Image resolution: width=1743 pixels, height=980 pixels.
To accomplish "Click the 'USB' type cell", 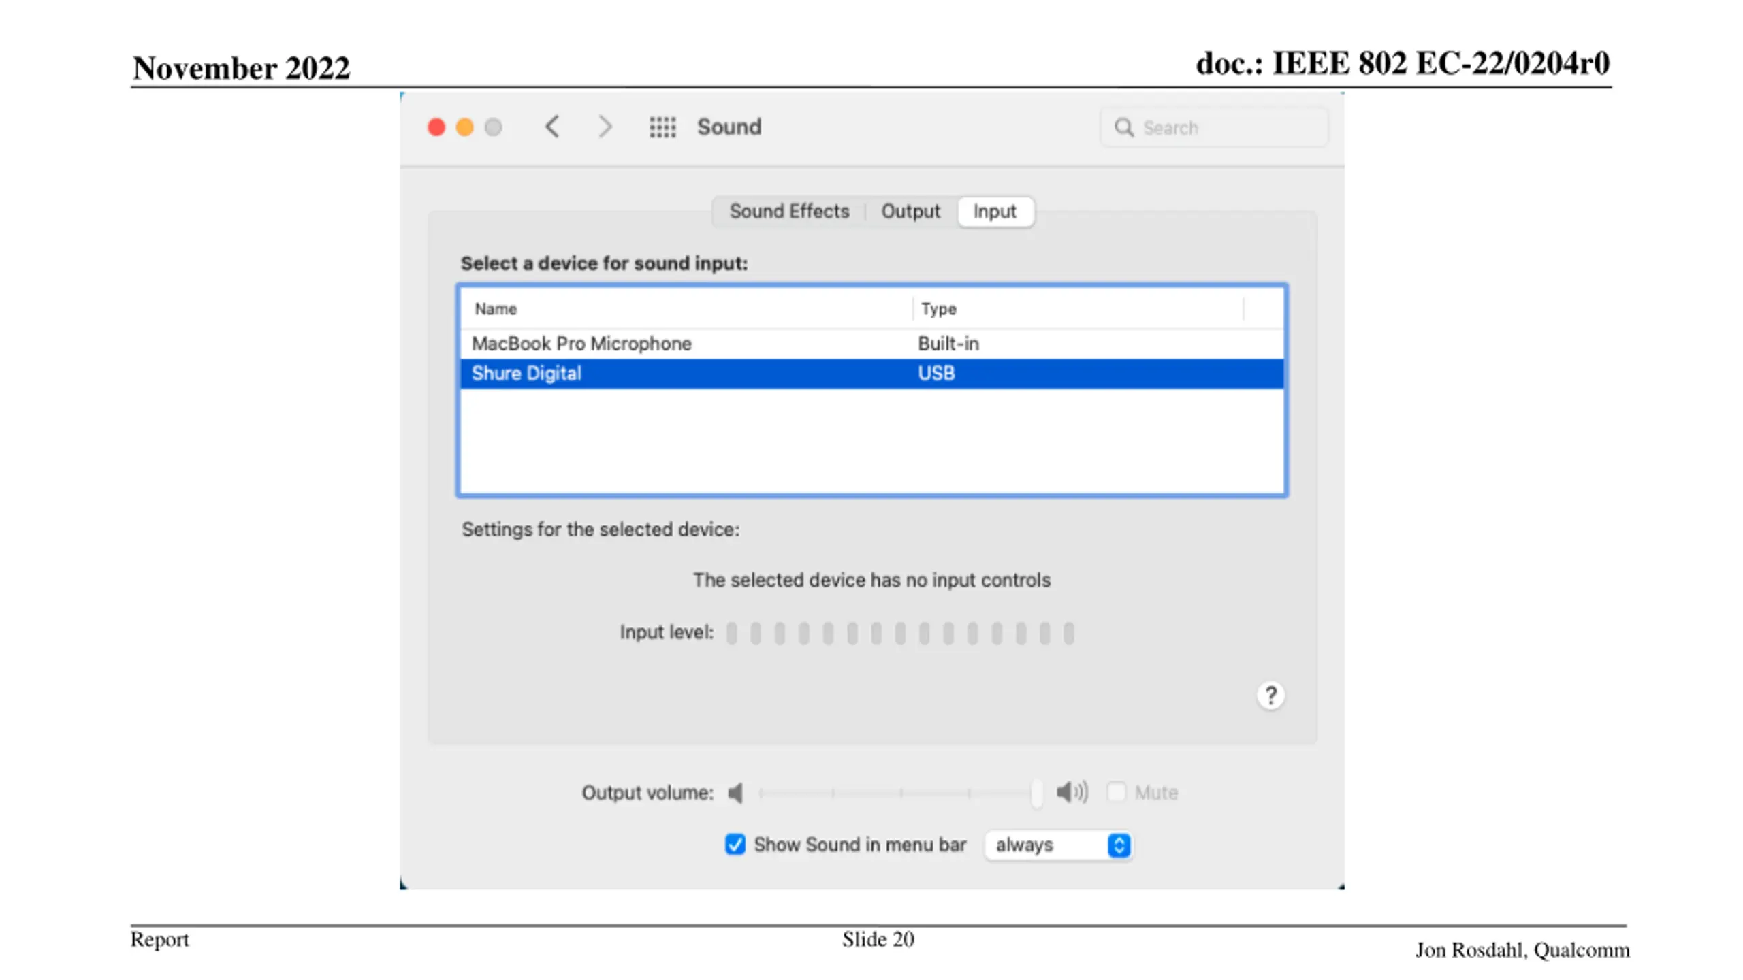I will coord(936,374).
